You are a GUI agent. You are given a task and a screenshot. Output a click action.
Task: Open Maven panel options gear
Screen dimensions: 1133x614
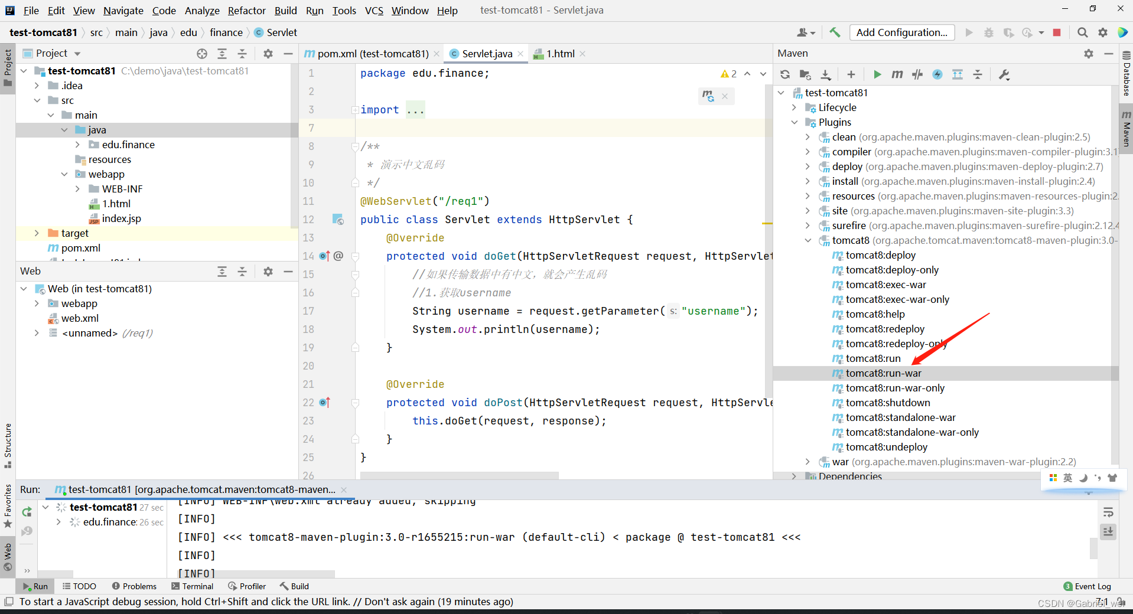pyautogui.click(x=1089, y=54)
